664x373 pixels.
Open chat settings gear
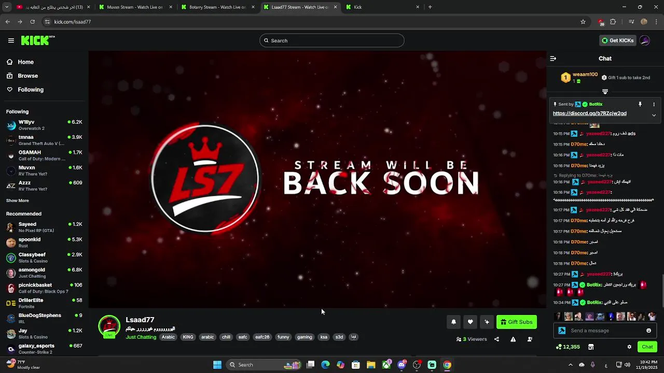point(629,347)
